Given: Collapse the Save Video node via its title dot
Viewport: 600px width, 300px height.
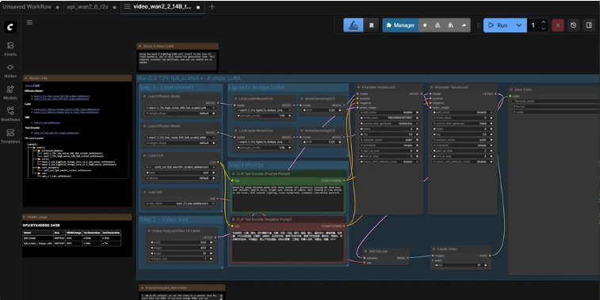Looking at the screenshot, I should pos(511,89).
